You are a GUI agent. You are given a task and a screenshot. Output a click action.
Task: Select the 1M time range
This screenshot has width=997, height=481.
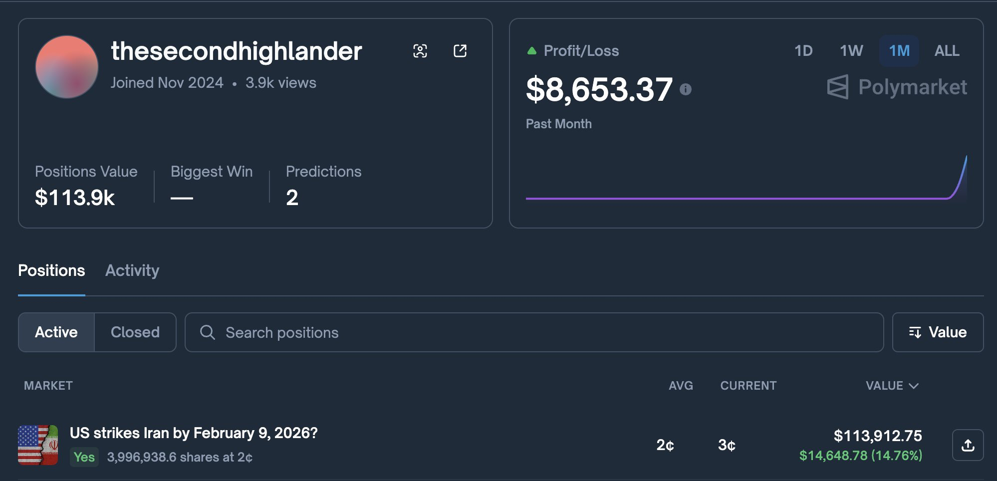click(899, 51)
